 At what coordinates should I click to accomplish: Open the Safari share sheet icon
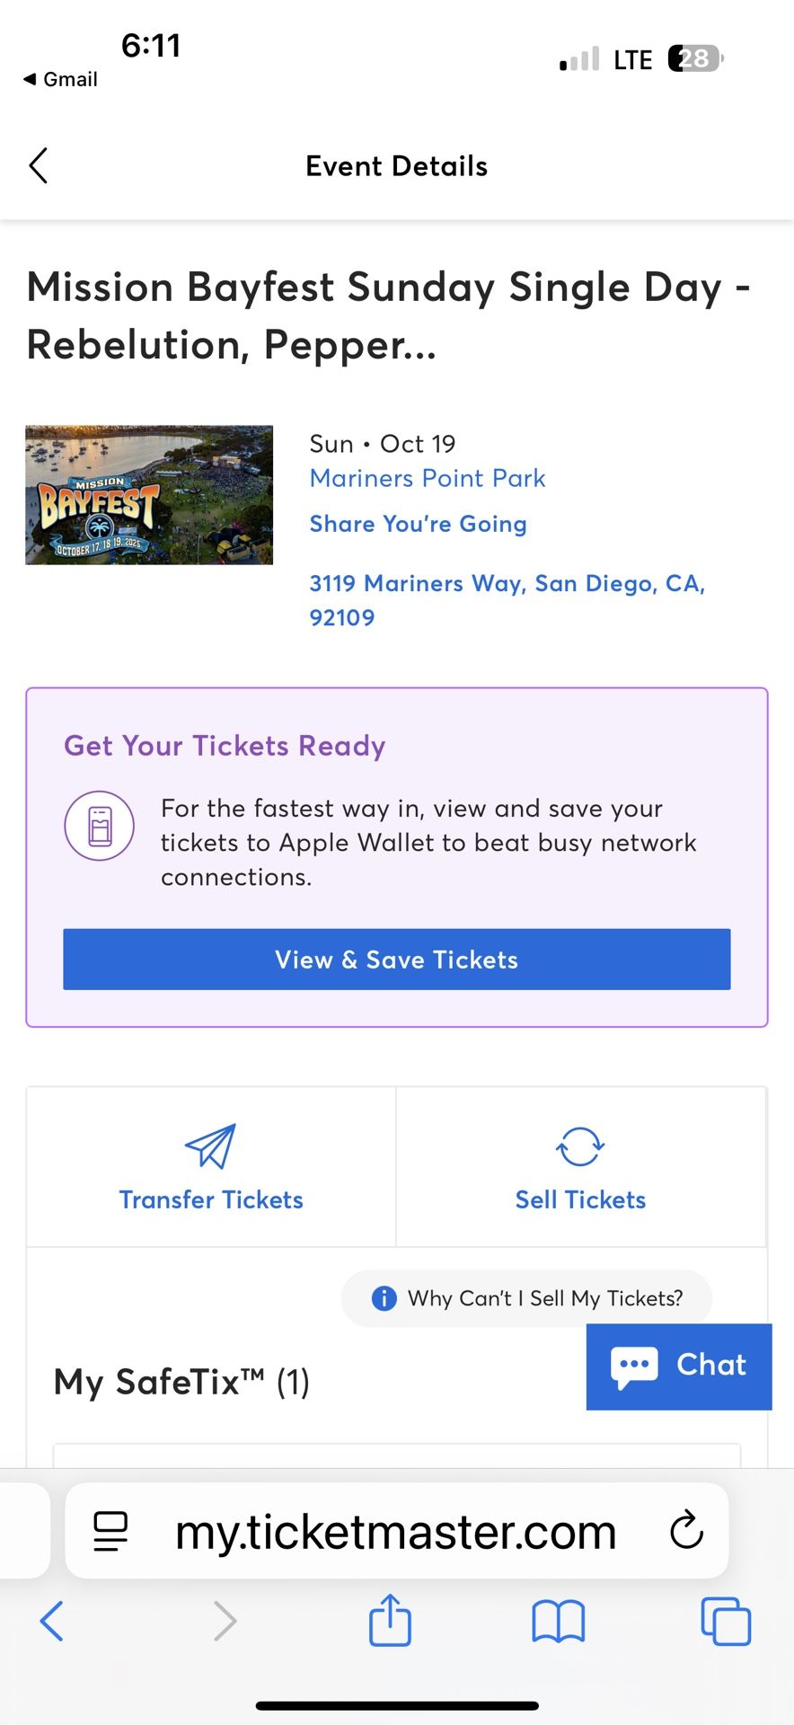[390, 1620]
